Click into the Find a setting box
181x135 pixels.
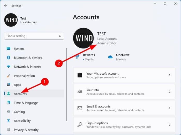click(34, 36)
